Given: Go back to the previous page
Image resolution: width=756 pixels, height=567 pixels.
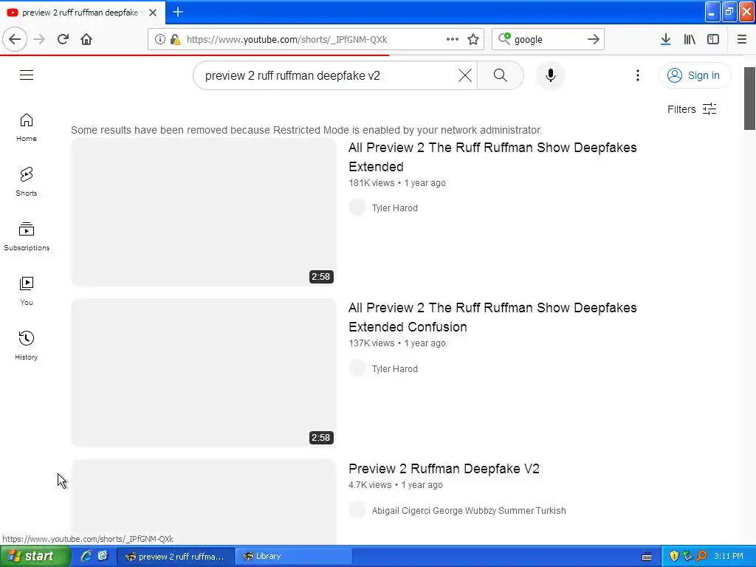Looking at the screenshot, I should coord(15,39).
